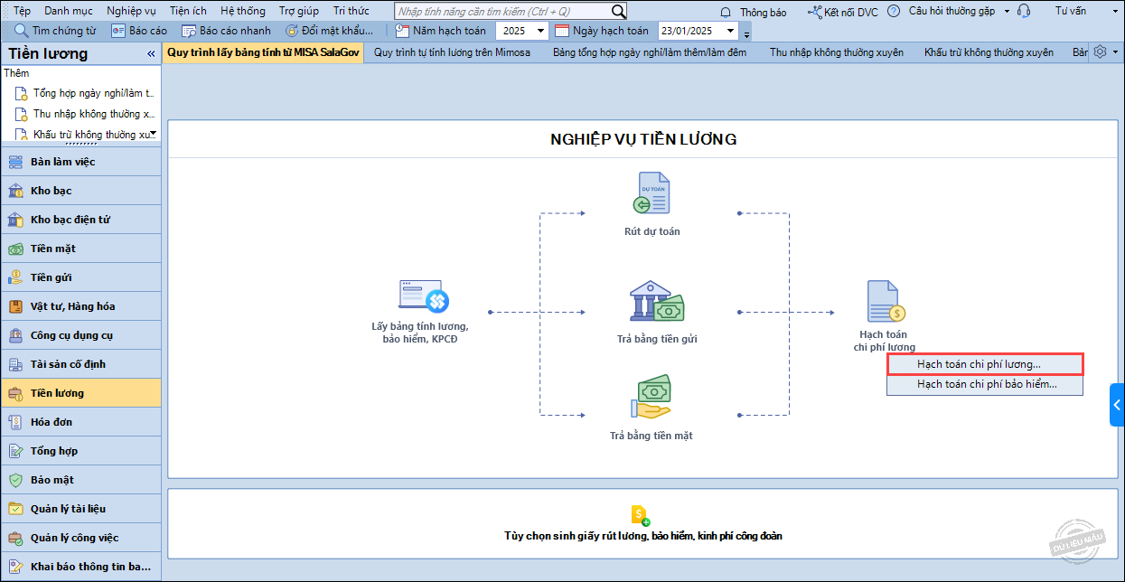The height and width of the screenshot is (582, 1125).
Task: Select Thu nhập không thường x... under Thêm
Action: pos(86,114)
